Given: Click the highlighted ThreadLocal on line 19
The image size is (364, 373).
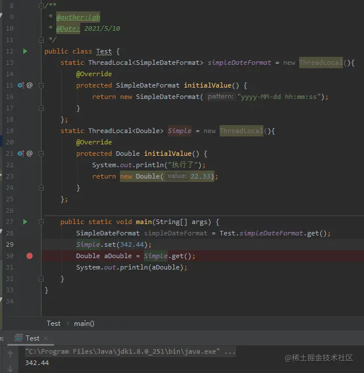Looking at the screenshot, I should [x=241, y=131].
